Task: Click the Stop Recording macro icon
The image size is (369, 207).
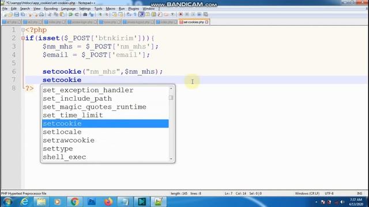Action: pyautogui.click(x=187, y=14)
